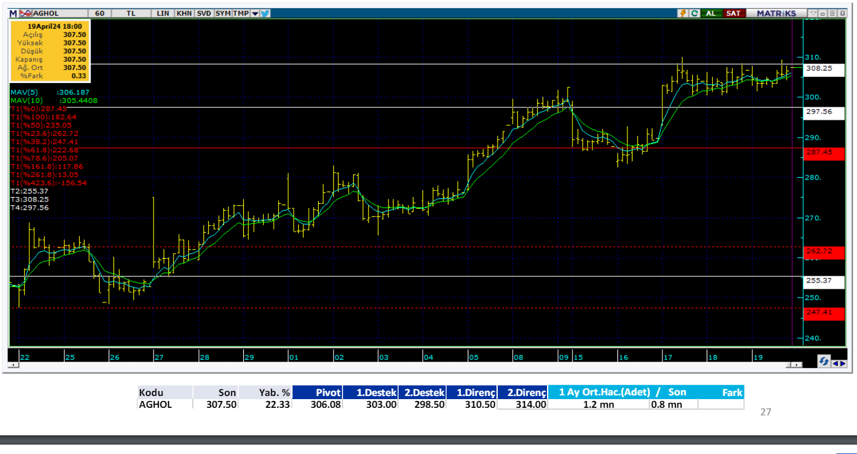
Task: Click the chart-type icon beside the AGHOL symbol
Action: (x=26, y=13)
